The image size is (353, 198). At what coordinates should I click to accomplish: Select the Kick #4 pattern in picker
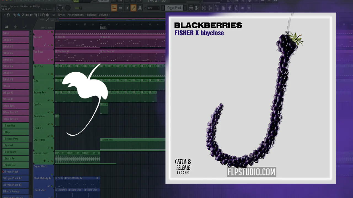[15, 53]
